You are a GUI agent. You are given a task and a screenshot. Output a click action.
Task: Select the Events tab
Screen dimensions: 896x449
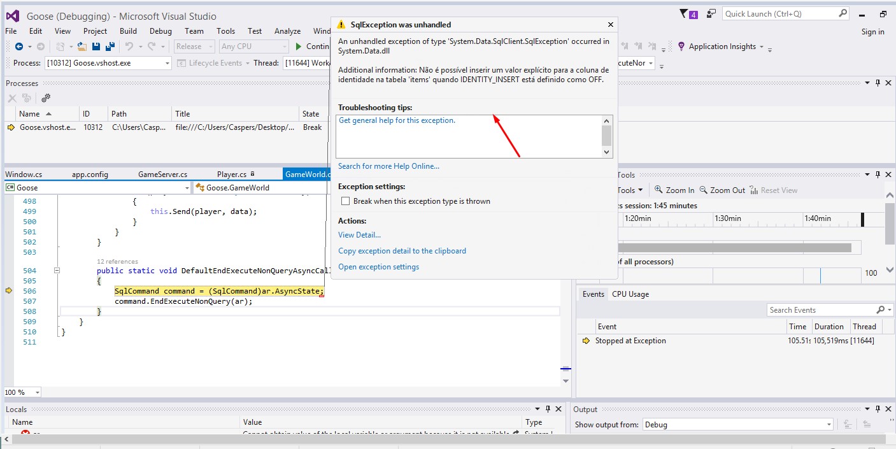tap(593, 294)
